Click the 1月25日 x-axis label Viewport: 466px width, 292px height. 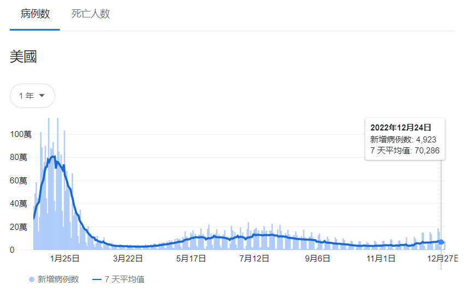point(65,259)
